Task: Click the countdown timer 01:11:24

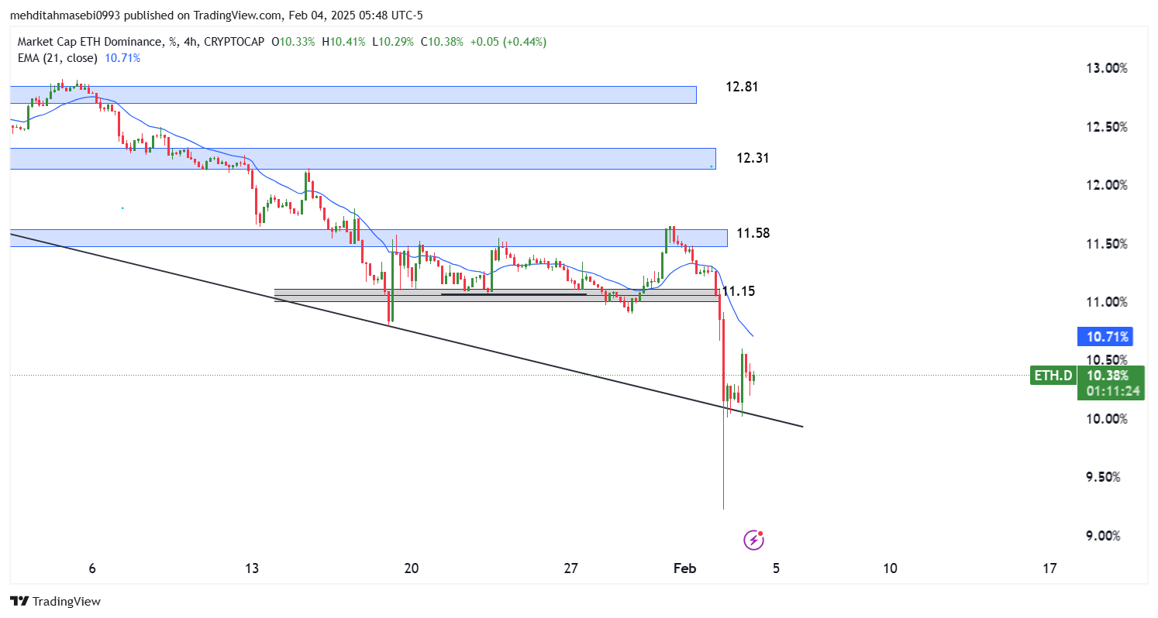Action: pyautogui.click(x=1112, y=391)
